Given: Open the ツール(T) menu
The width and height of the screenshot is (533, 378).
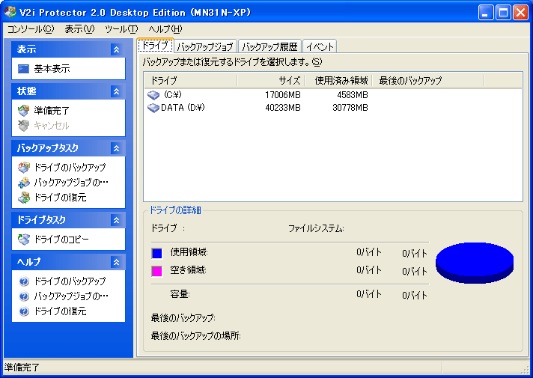Looking at the screenshot, I should 121,29.
